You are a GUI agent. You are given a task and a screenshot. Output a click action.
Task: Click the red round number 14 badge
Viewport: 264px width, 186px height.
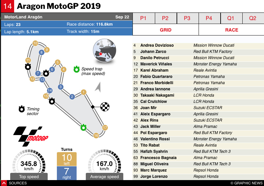7,6
